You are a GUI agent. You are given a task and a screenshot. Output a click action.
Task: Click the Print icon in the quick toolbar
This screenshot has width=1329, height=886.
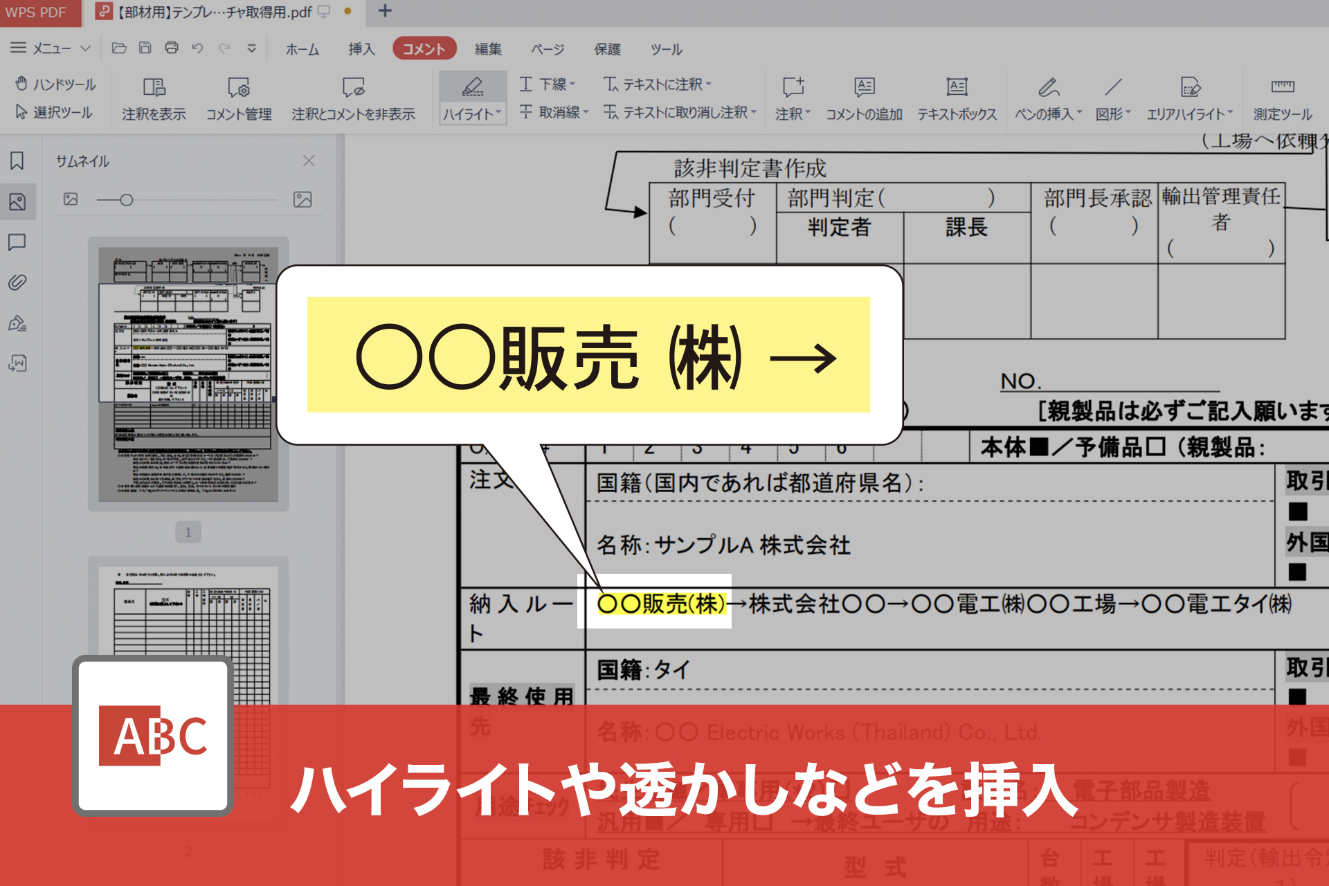pyautogui.click(x=171, y=47)
